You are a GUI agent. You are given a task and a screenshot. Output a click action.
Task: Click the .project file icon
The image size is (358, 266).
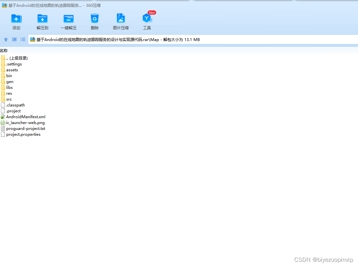tap(3, 111)
